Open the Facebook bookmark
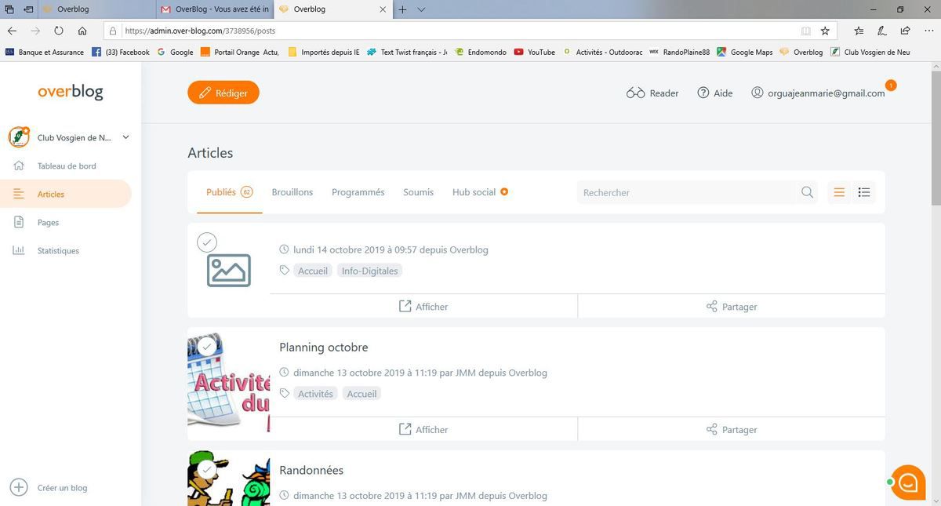The image size is (941, 506). (x=121, y=53)
